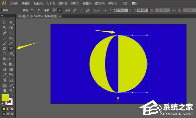
Task: Click the yellow Fill color swatch
Action: [x=5, y=98]
